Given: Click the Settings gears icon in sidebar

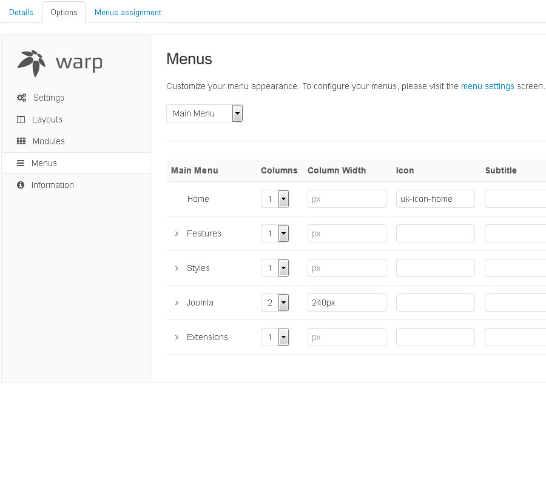Looking at the screenshot, I should click(21, 98).
